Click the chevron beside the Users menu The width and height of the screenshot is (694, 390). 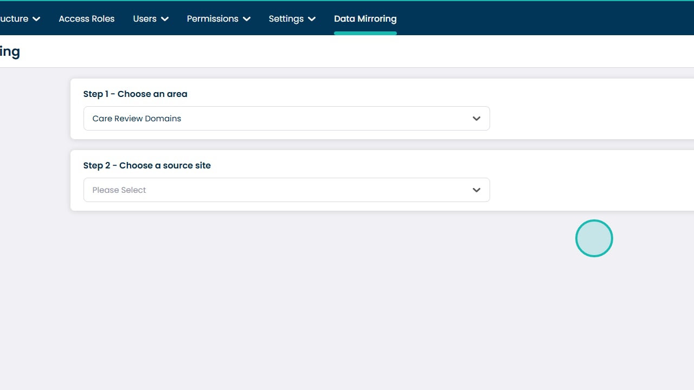coord(165,19)
